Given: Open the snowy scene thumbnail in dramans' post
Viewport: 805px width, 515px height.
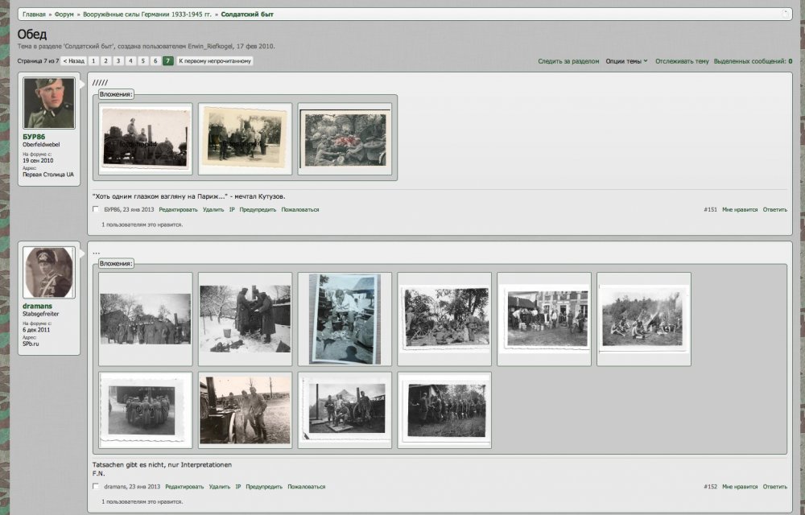Looking at the screenshot, I should point(245,319).
